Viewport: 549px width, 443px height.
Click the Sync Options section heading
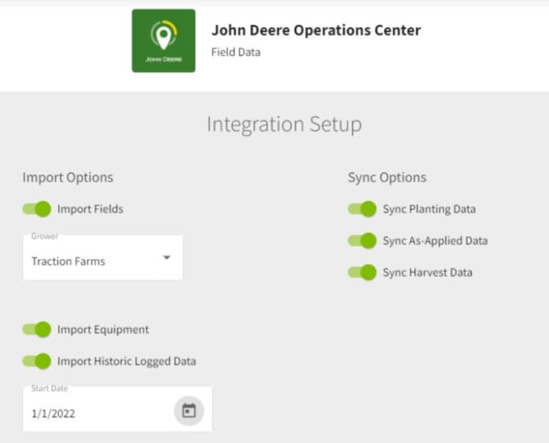387,178
